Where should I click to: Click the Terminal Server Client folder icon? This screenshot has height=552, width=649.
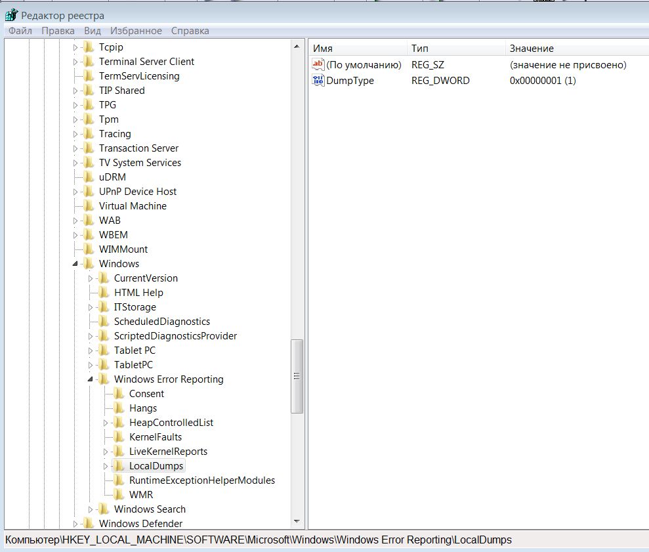click(89, 62)
